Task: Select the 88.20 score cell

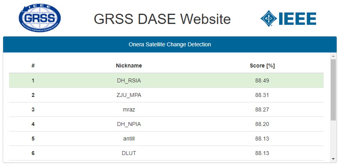Action: click(x=262, y=124)
